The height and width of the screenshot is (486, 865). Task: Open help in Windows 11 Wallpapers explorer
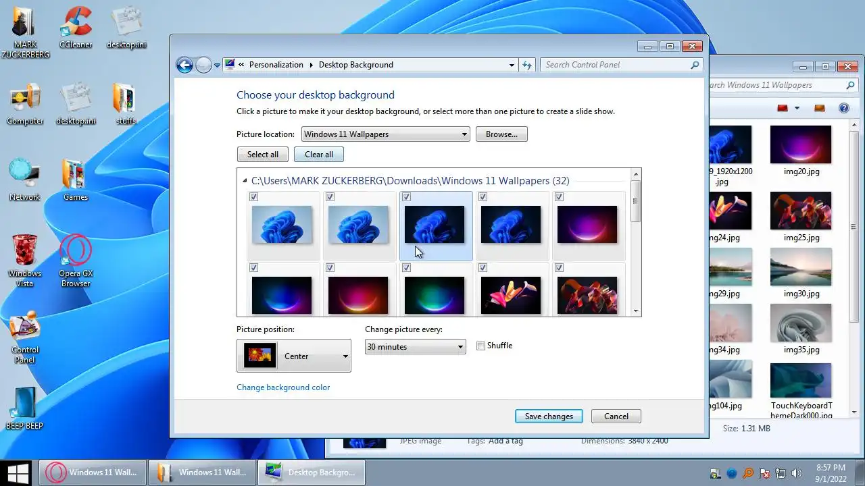click(843, 108)
